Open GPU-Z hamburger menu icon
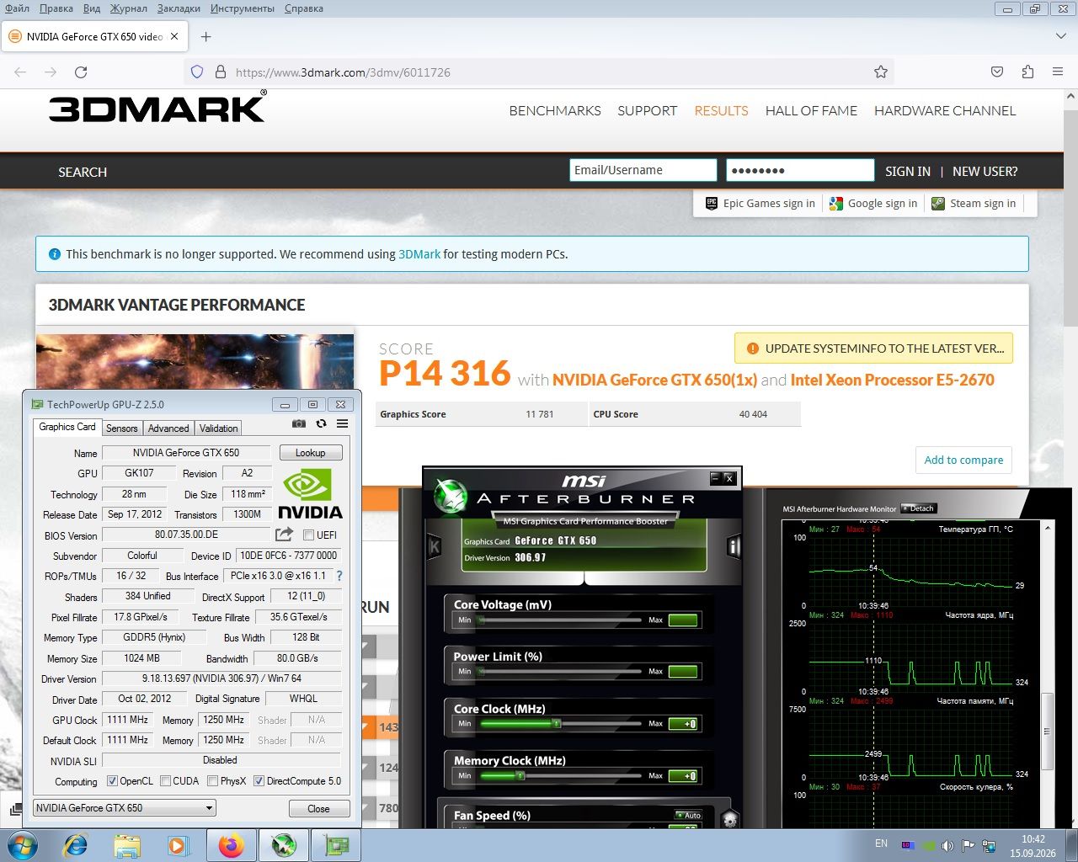The image size is (1078, 862). click(342, 423)
